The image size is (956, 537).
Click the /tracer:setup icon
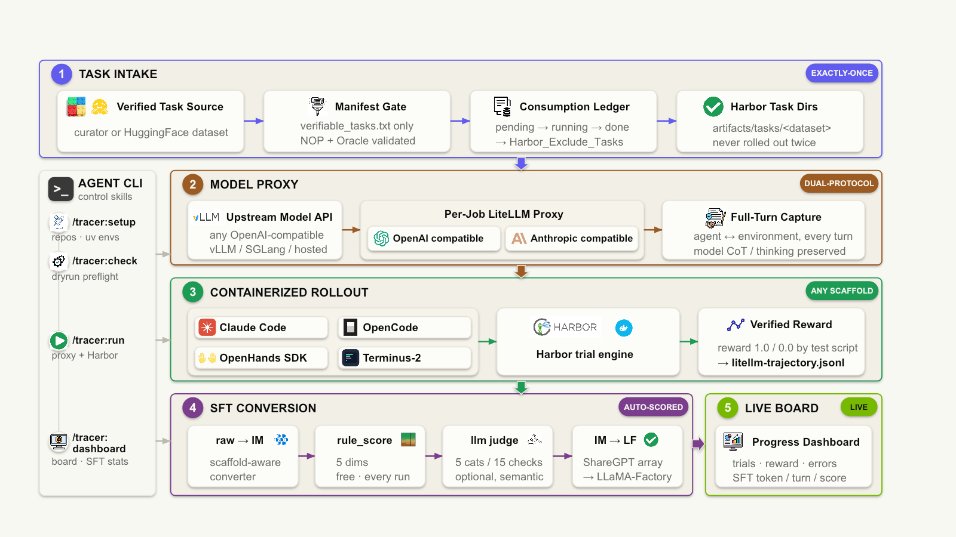(x=59, y=222)
